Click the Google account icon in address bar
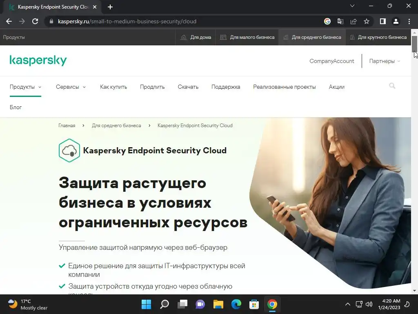Viewport: 418px width, 314px height. pyautogui.click(x=327, y=21)
